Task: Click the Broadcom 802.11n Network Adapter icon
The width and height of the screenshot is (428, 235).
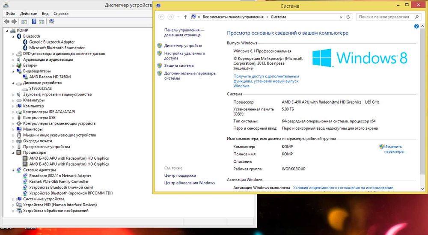Action: click(25, 176)
